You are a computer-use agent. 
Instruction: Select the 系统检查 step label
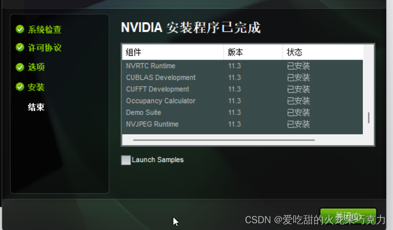45,30
